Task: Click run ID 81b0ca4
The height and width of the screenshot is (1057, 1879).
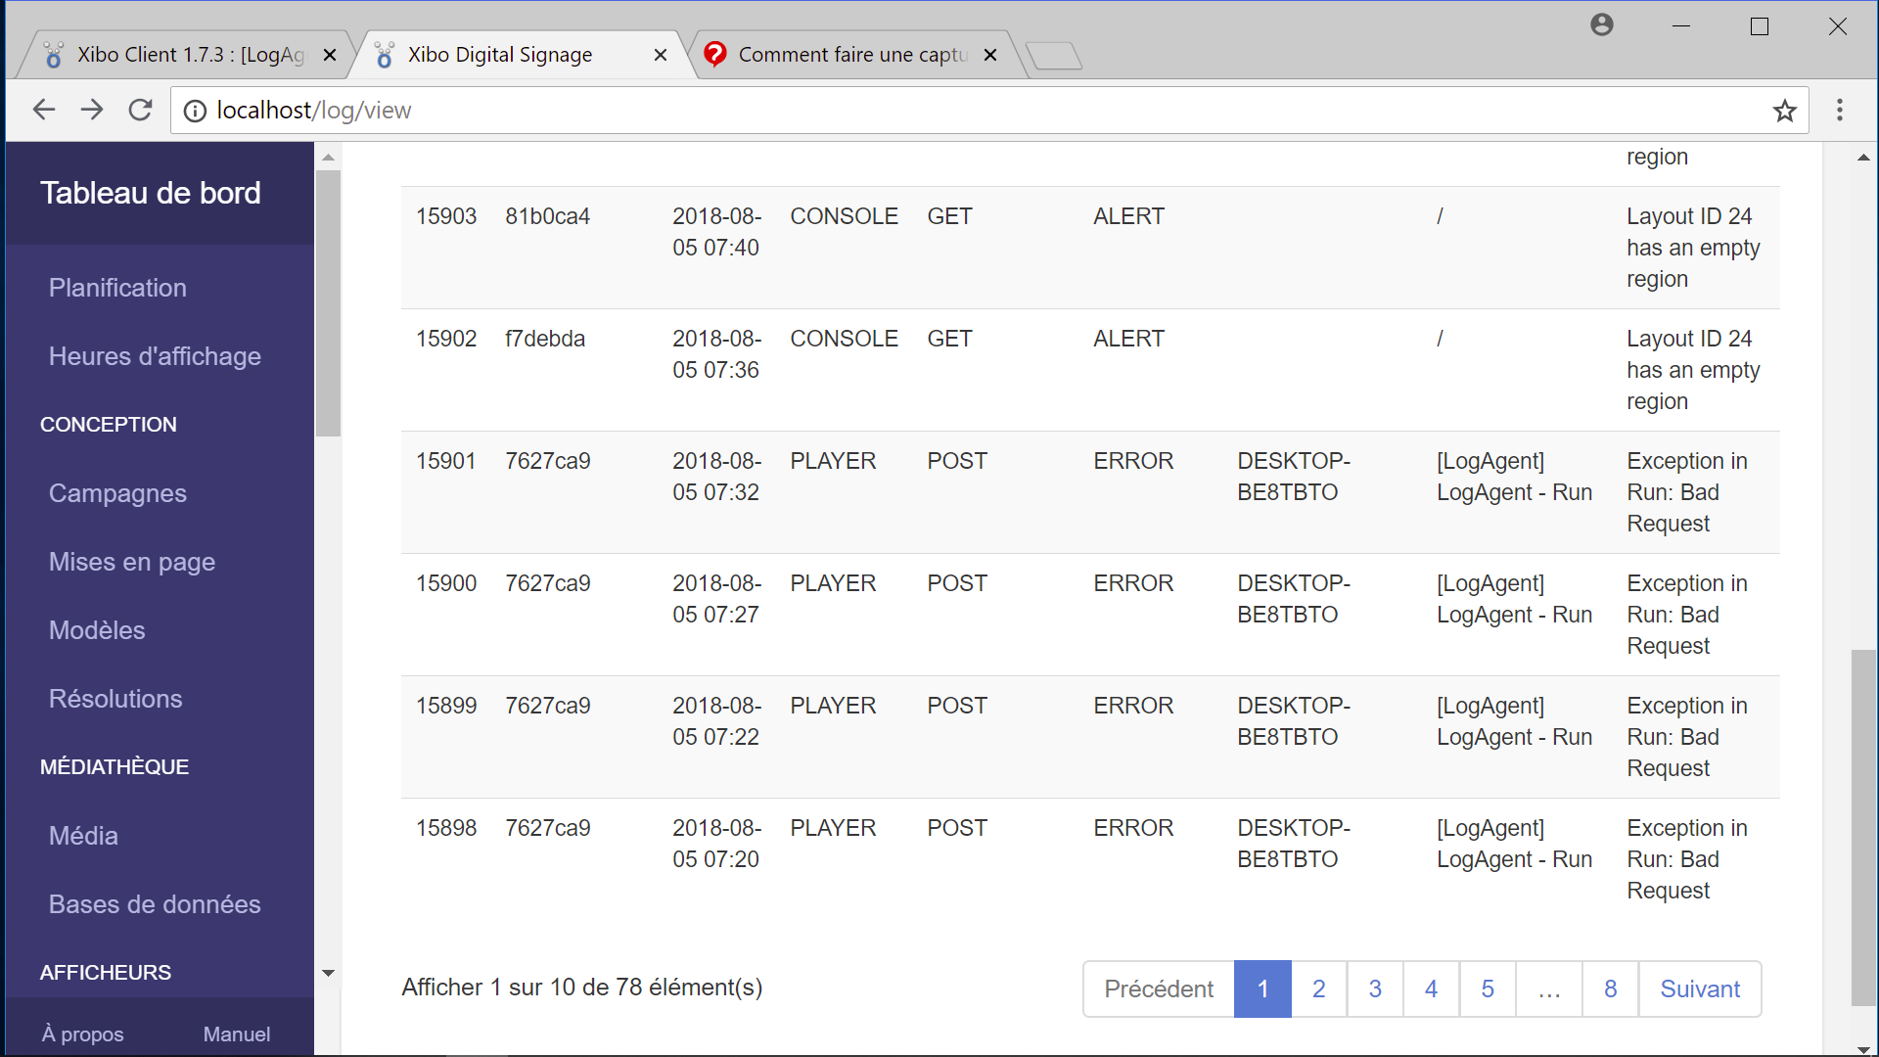Action: [547, 216]
